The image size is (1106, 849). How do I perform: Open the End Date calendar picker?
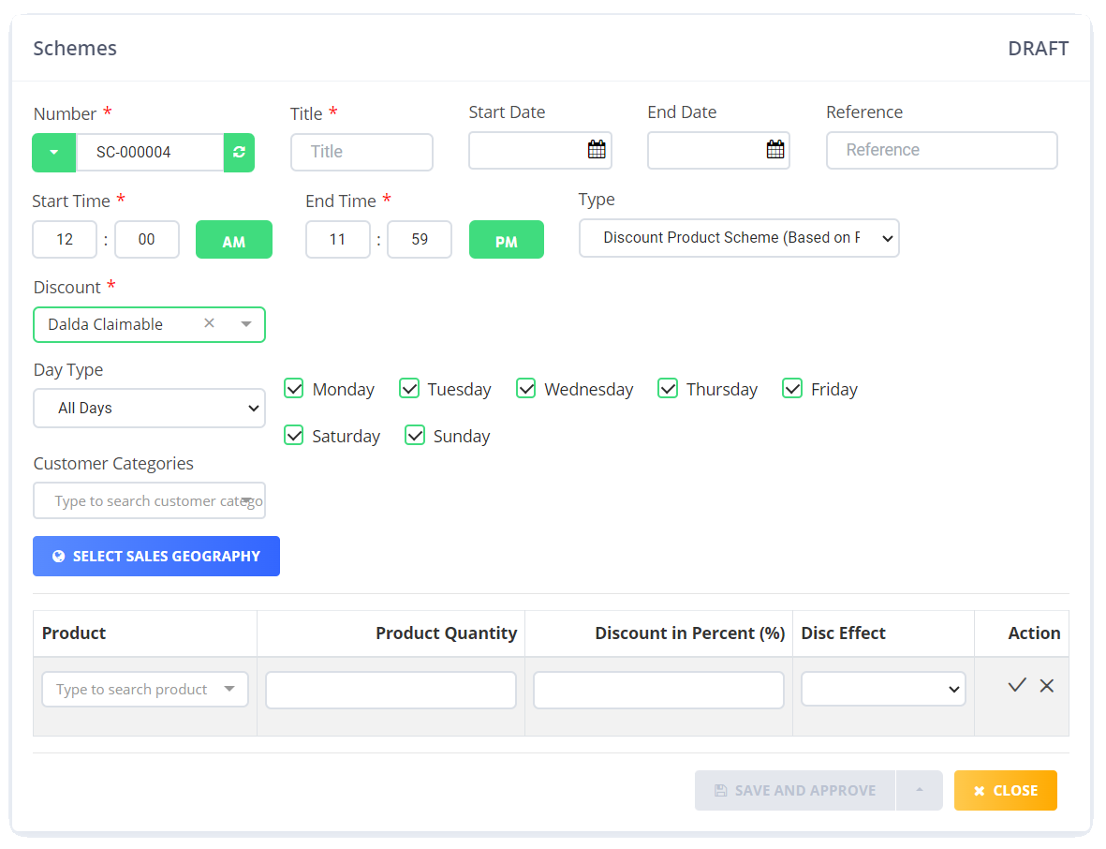[775, 150]
